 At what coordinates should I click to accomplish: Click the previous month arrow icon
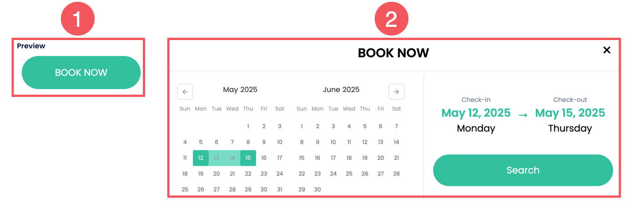pyautogui.click(x=185, y=91)
